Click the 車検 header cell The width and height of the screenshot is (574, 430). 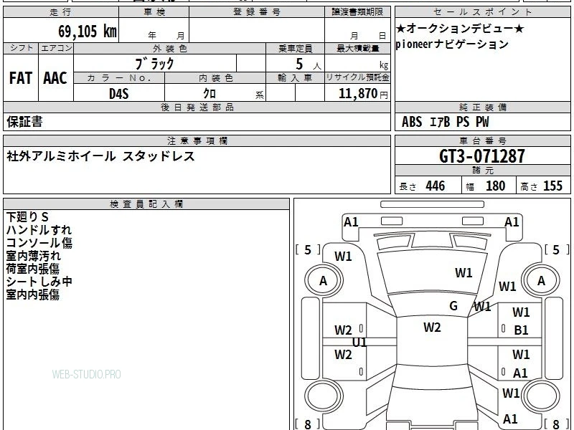click(x=154, y=12)
